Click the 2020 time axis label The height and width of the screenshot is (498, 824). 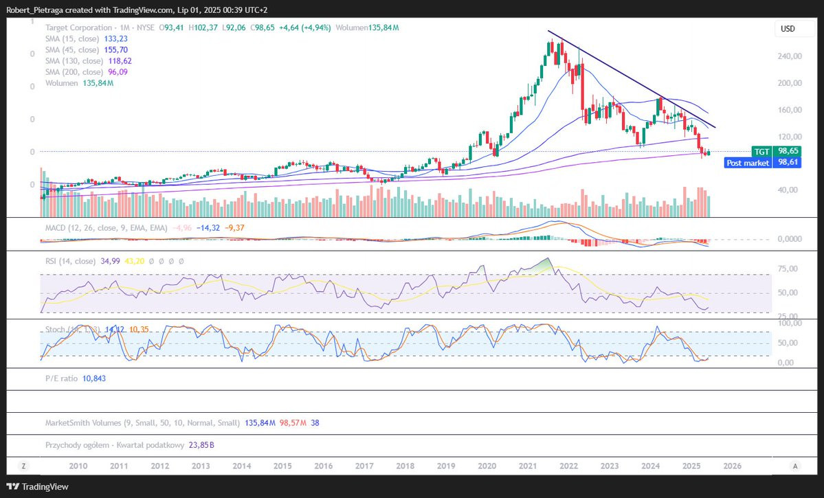pyautogui.click(x=487, y=466)
